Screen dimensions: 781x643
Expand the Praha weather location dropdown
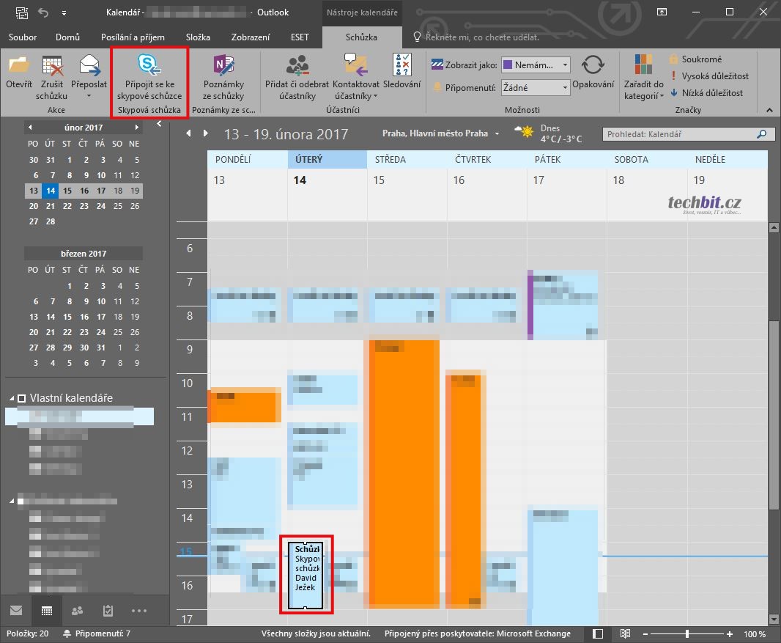click(497, 134)
